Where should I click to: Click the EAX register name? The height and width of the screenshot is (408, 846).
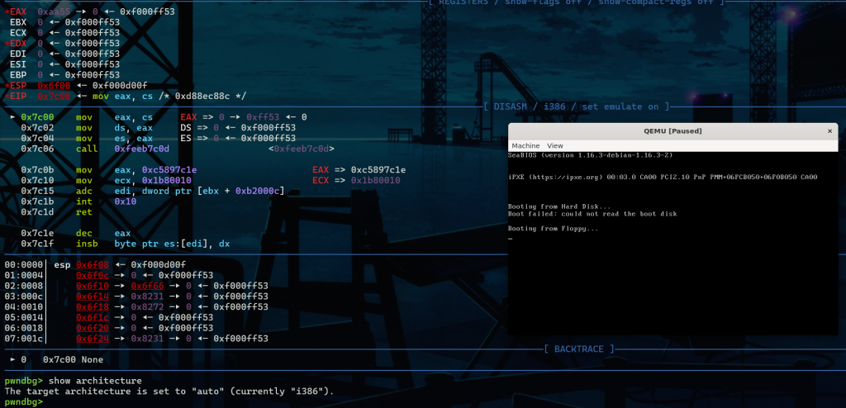coord(18,10)
